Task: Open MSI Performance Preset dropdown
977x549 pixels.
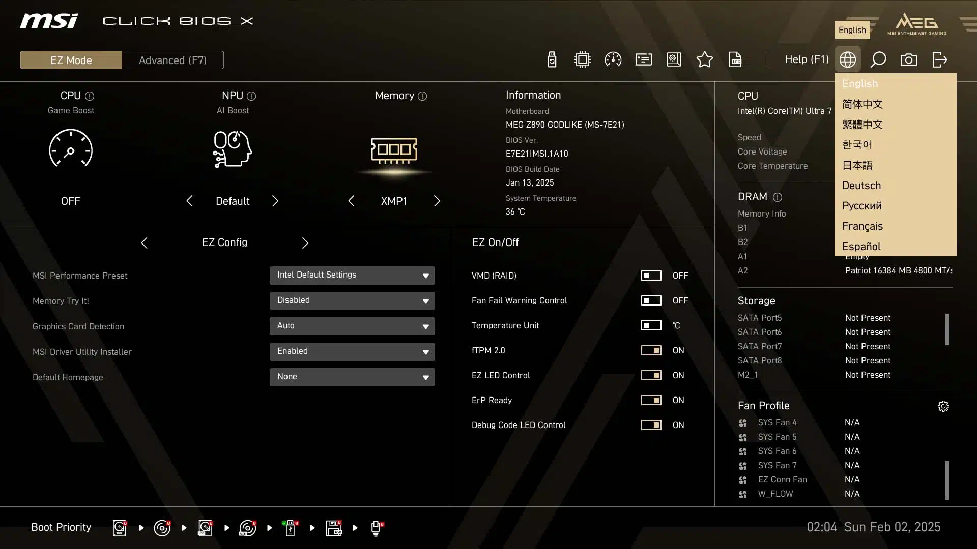Action: [352, 275]
